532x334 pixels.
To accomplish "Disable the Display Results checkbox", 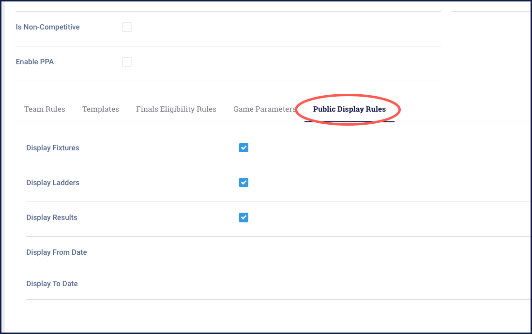I will 243,218.
